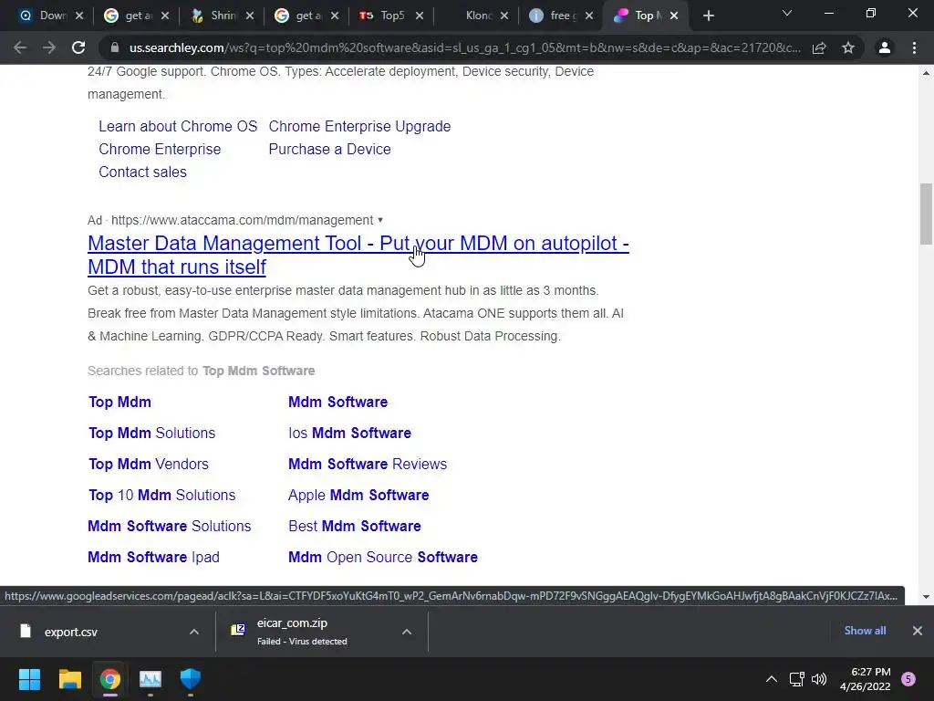Open 'Chrome Enterprise' link
The image size is (934, 701).
click(160, 149)
